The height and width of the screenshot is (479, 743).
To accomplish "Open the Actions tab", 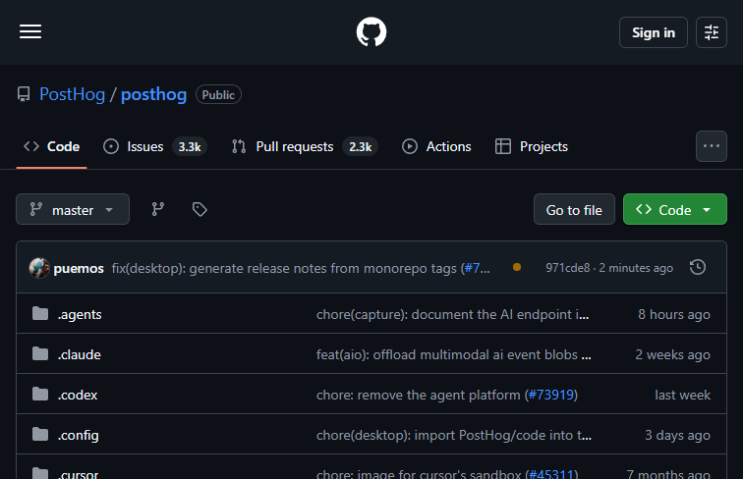I will tap(436, 146).
